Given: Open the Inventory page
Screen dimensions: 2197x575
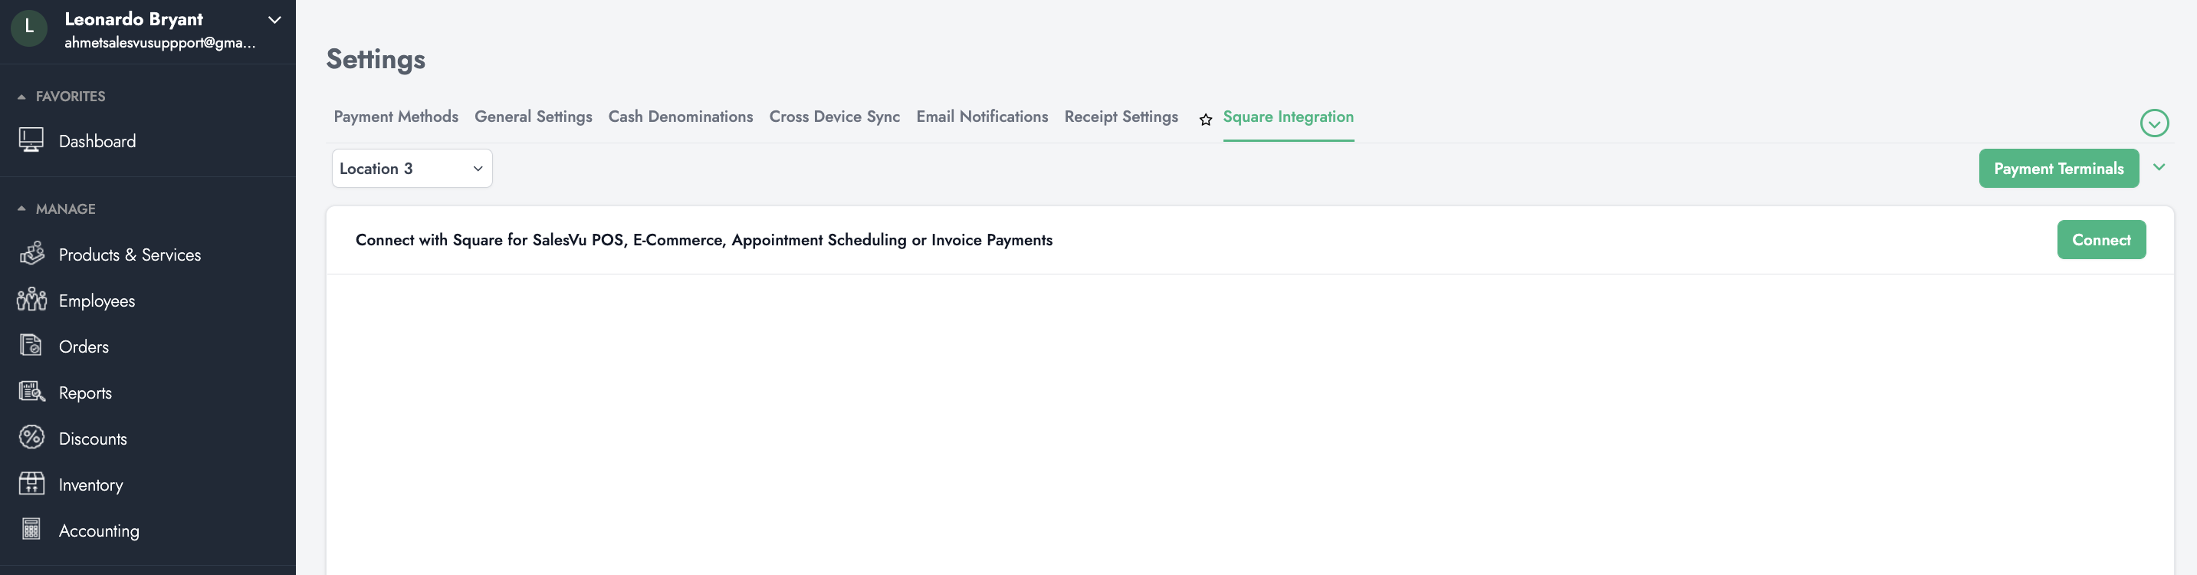Looking at the screenshot, I should click(x=90, y=485).
